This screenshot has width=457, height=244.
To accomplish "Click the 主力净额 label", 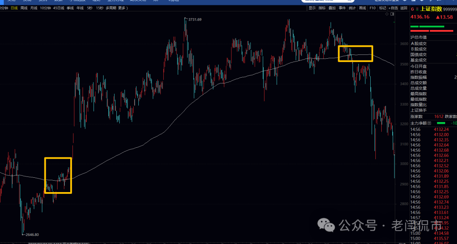I will pyautogui.click(x=418, y=123).
